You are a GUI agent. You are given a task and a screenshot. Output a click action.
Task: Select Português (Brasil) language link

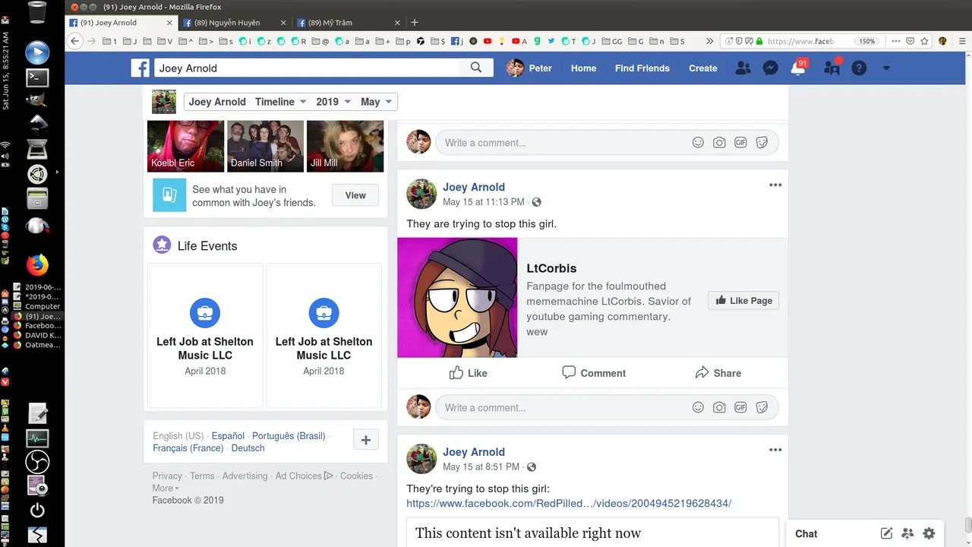(x=289, y=436)
